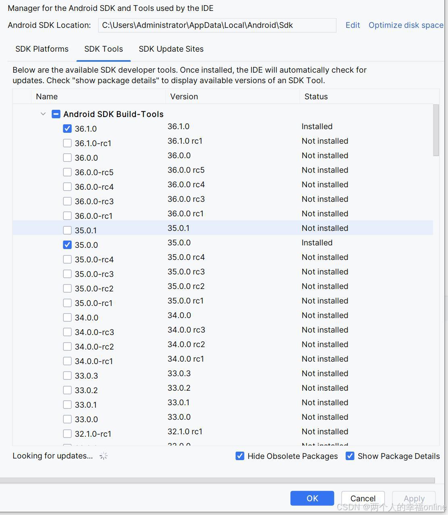The height and width of the screenshot is (515, 448).
Task: Select the 36.1.0 row's Installed status
Action: tap(317, 126)
